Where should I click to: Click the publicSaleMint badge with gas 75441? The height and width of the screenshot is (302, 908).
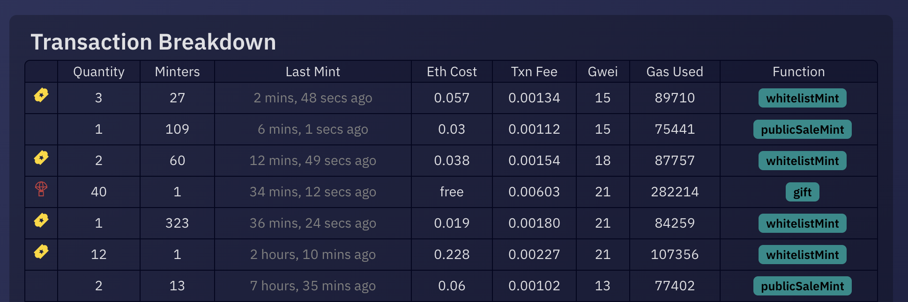(802, 129)
